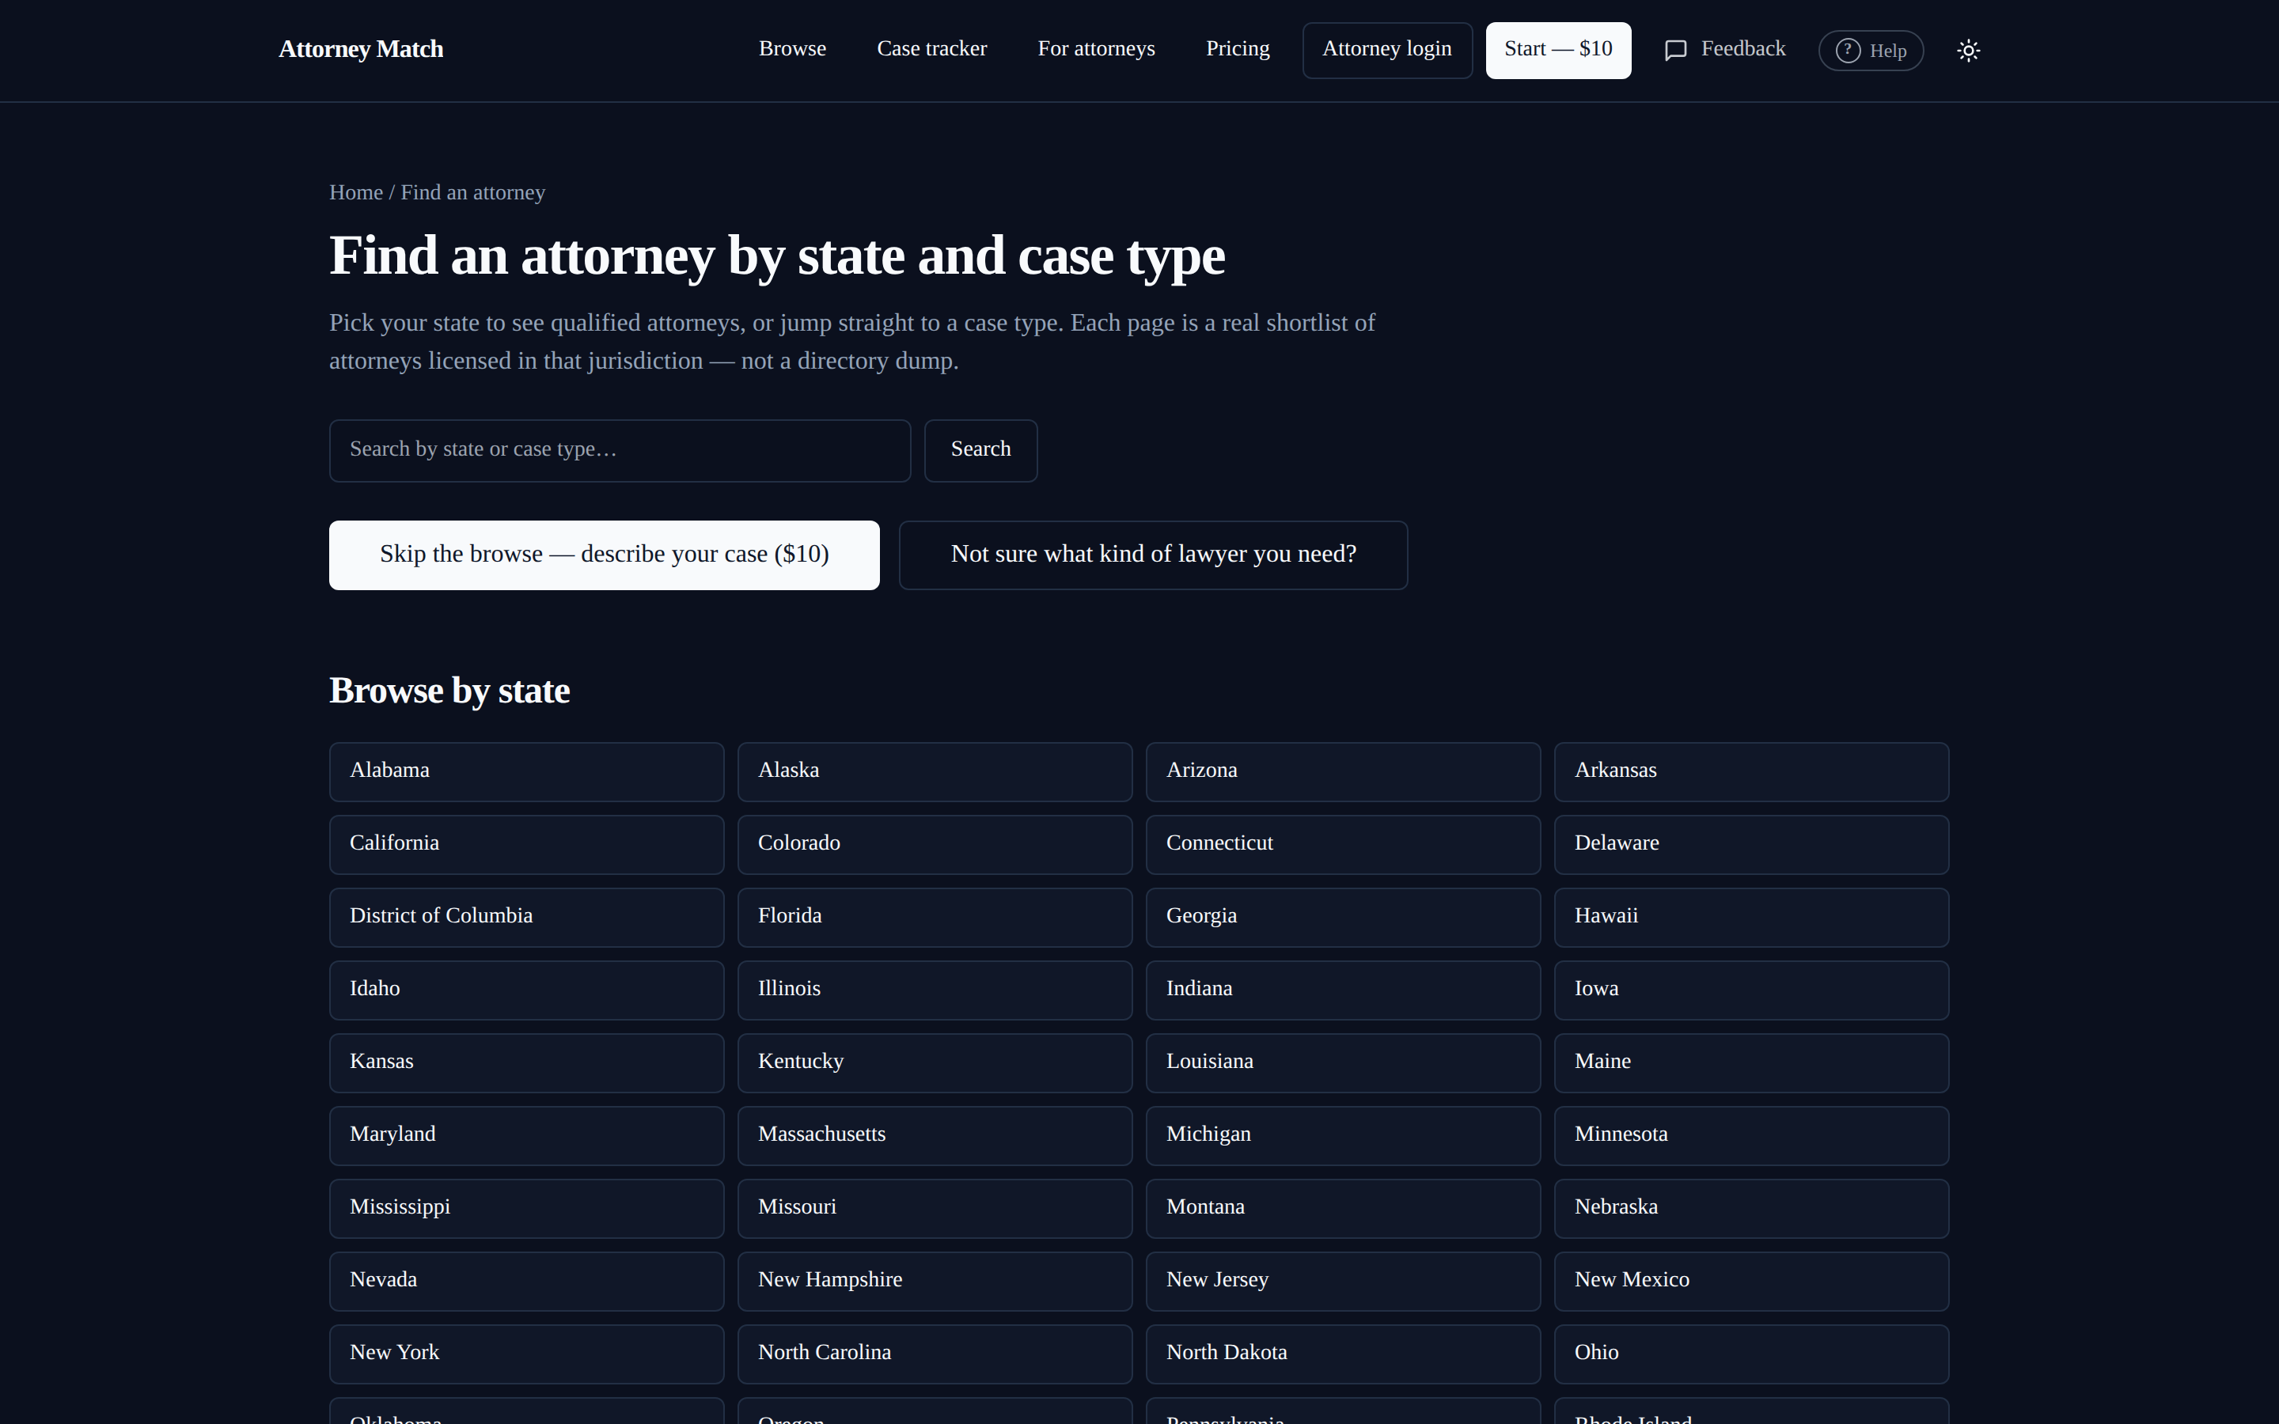This screenshot has width=2279, height=1424.
Task: Select Michigan state tile
Action: (1343, 1135)
